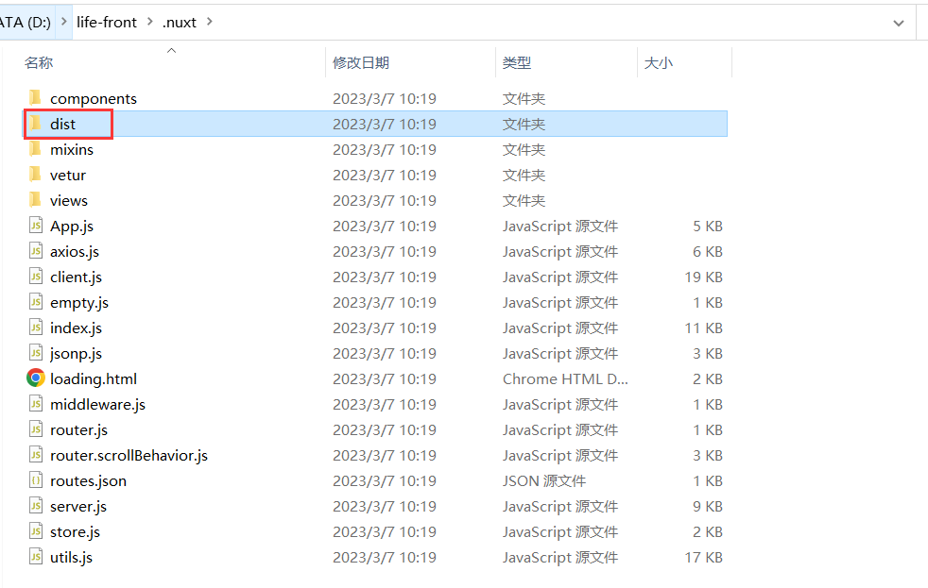This screenshot has width=928, height=588.
Task: Click the router.js file icon
Action: [x=36, y=429]
